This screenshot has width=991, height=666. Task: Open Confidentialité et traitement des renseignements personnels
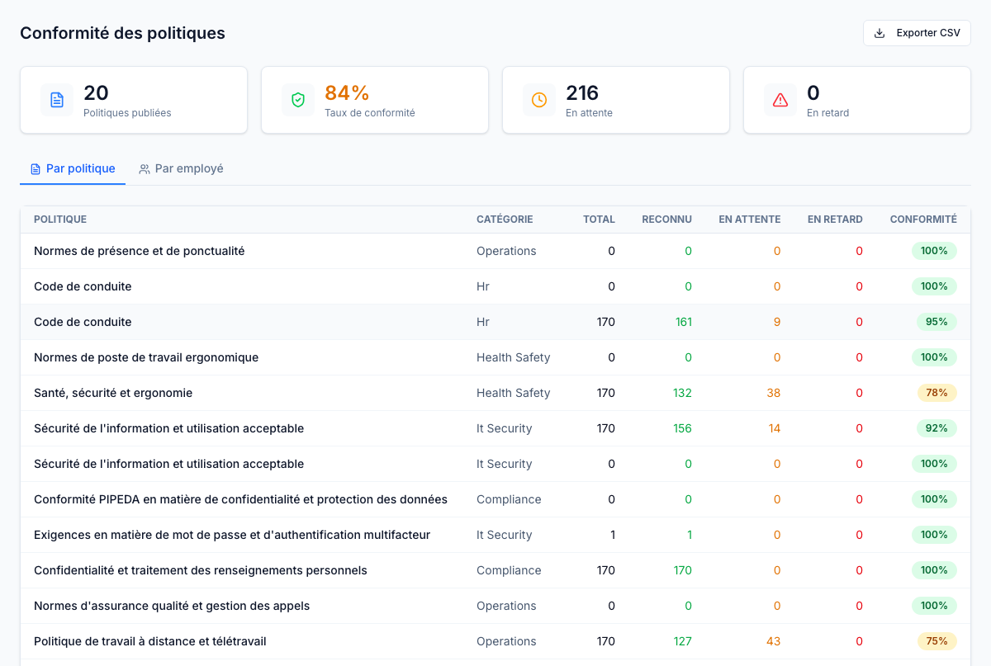pyautogui.click(x=495, y=570)
